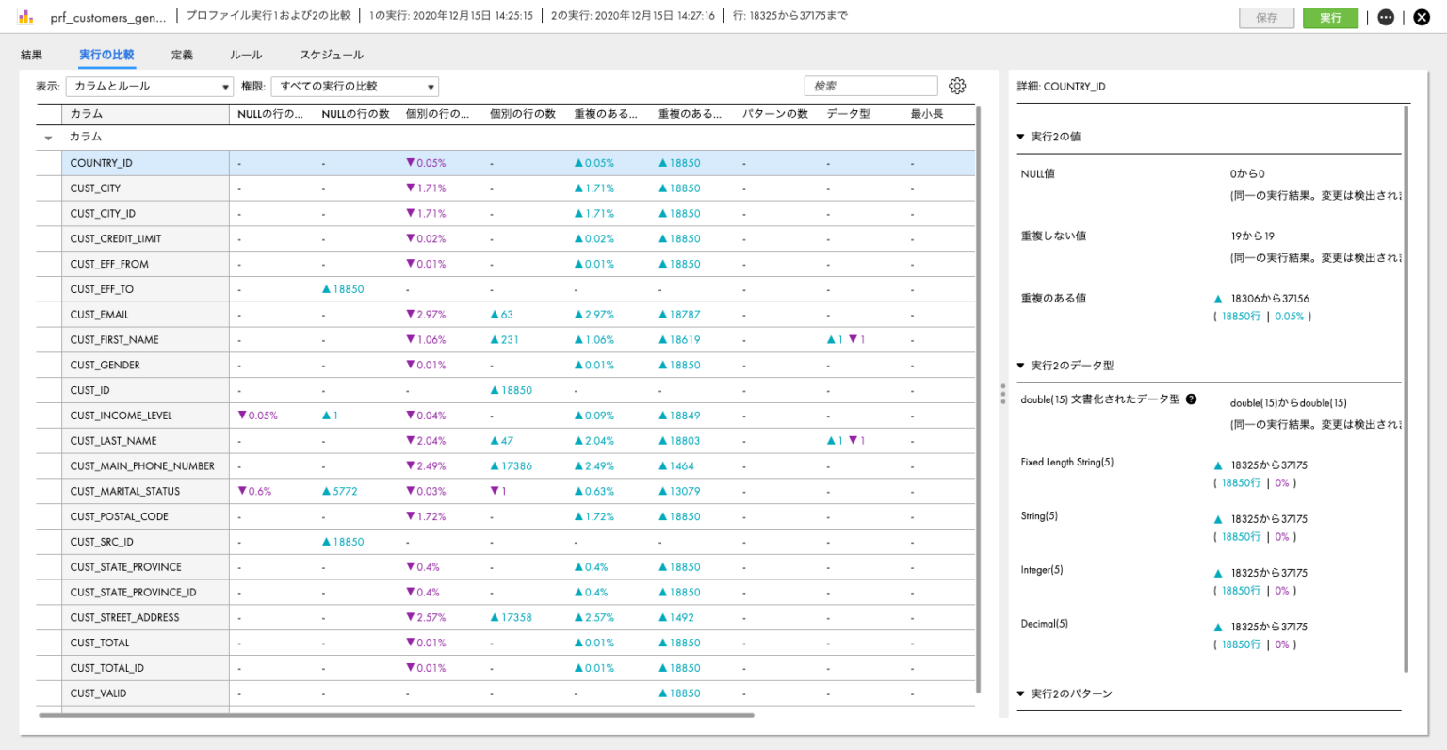Collapse the カラム group in the table
The height and width of the screenshot is (750, 1447).
tap(47, 136)
